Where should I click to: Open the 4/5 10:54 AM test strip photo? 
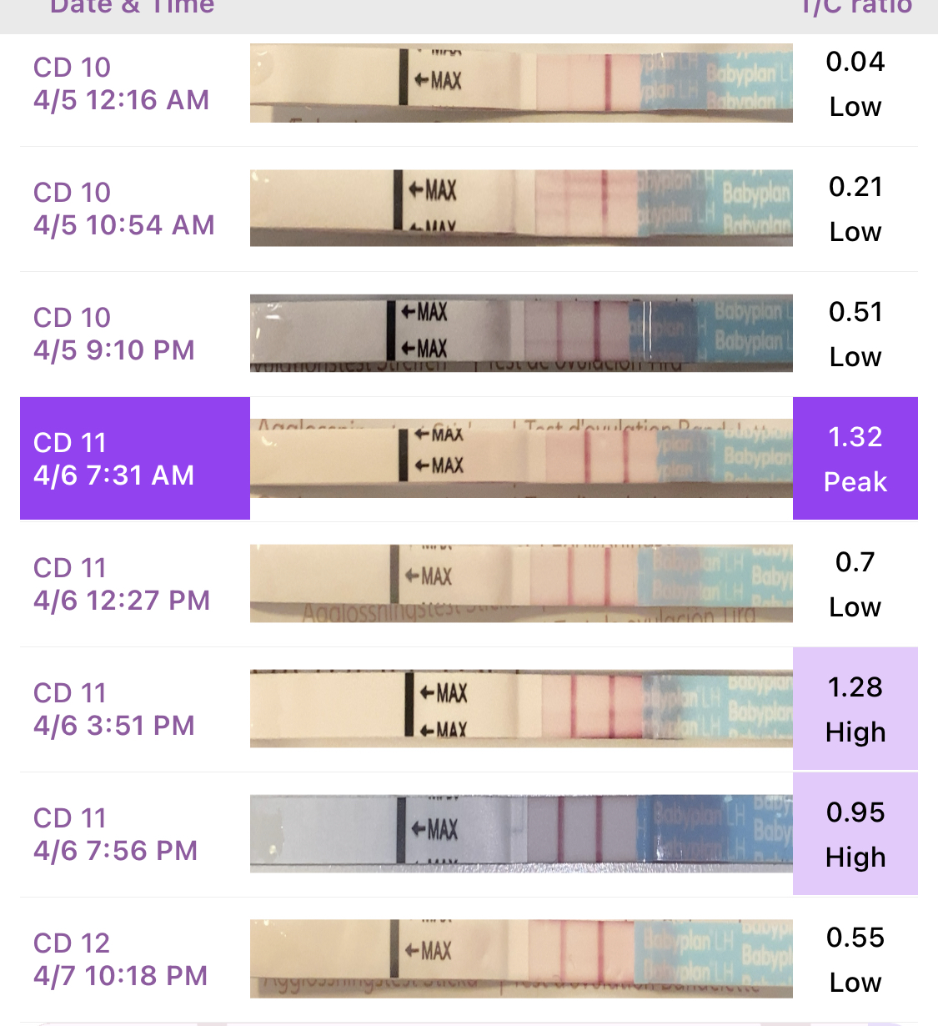[521, 208]
